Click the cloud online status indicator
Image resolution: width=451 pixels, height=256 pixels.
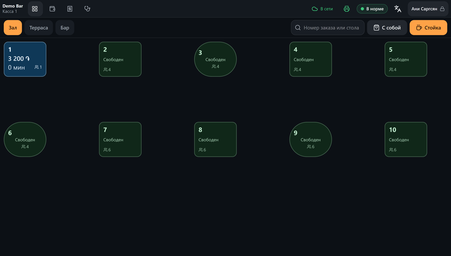322,9
